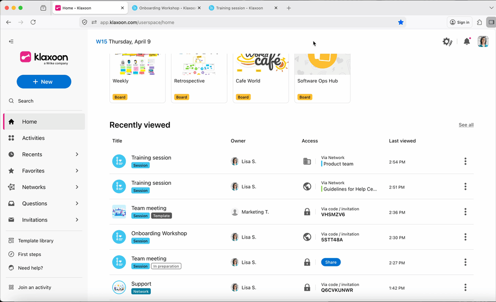Click access code VHSMZV6
Viewport: 496px width, 302px height.
333,214
